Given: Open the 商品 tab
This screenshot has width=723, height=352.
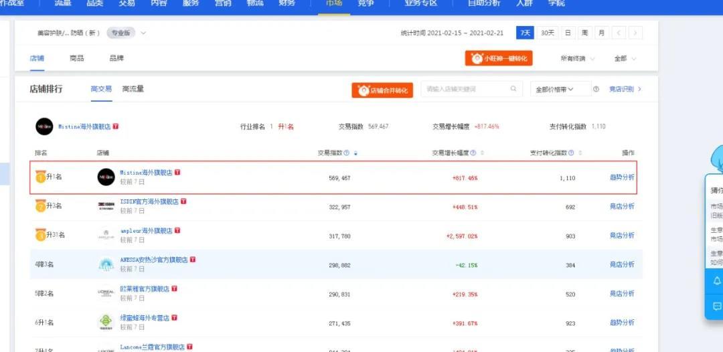Looking at the screenshot, I should (77, 58).
